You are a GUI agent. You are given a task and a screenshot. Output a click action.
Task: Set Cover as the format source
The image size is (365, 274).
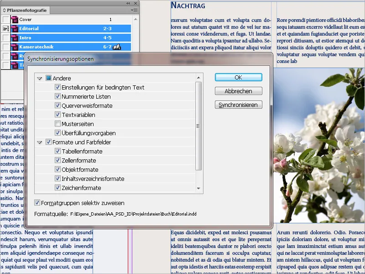pos(6,20)
